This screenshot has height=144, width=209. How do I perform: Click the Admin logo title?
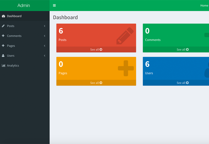tap(24, 5)
